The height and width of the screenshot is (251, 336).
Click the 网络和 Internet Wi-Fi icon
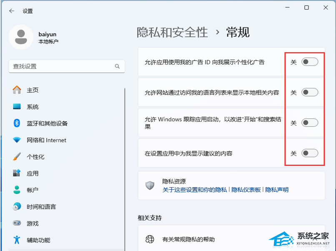17,140
